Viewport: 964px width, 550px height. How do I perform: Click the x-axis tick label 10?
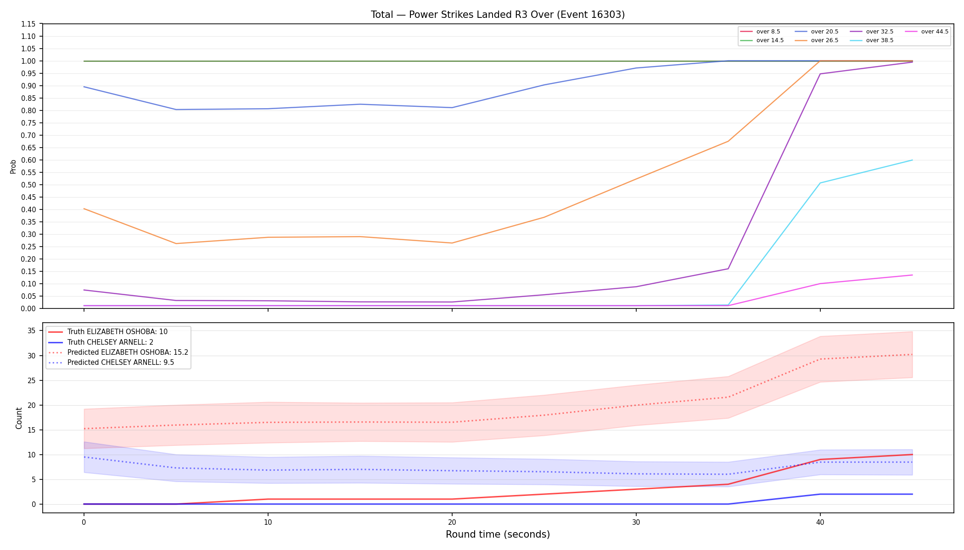[x=268, y=522]
